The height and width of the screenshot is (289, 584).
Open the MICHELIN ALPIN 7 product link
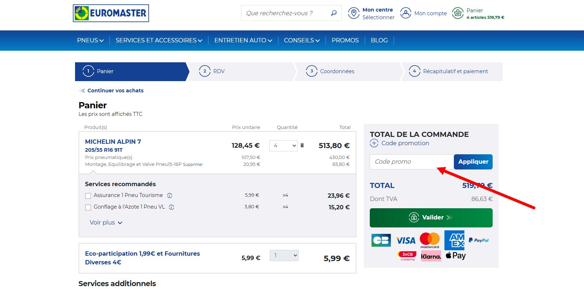[x=113, y=142]
